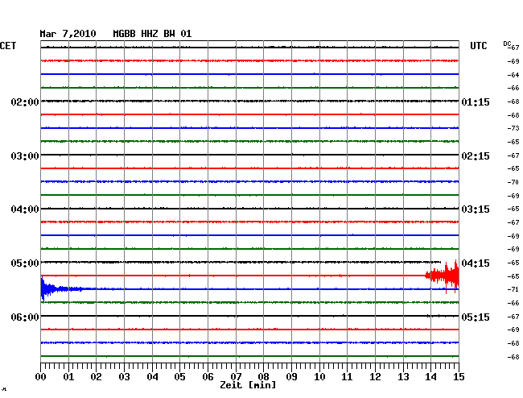This screenshot has width=523, height=398.
Task: Click minute tick label "00" on time axis
Action: coord(41,377)
